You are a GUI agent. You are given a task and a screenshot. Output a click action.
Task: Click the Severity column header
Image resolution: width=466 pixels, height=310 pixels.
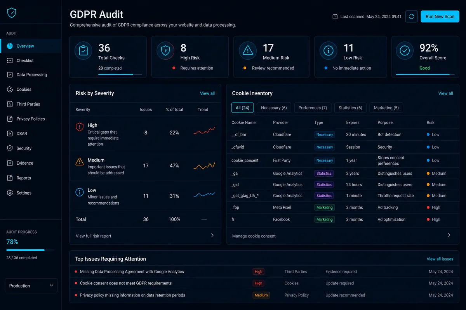tap(83, 110)
